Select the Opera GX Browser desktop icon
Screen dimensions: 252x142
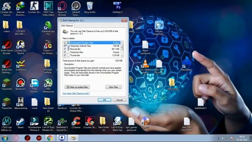click(62, 9)
